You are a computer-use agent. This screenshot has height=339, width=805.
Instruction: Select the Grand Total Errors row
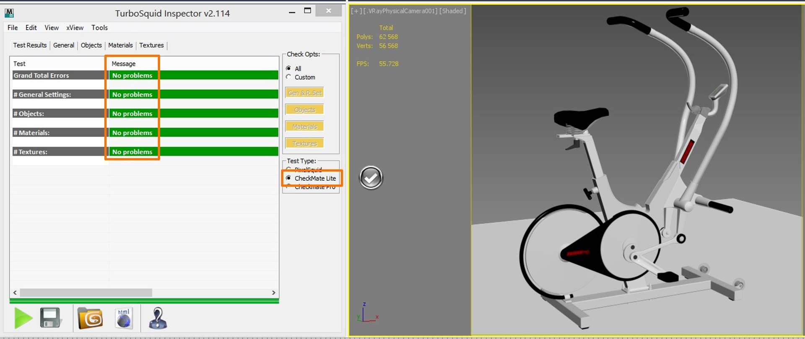point(145,75)
